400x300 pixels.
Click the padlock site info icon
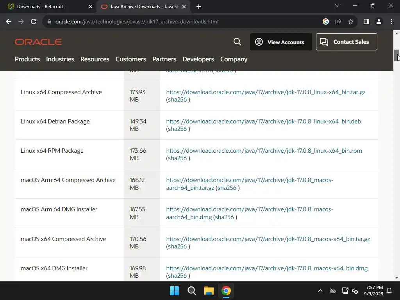point(49,22)
